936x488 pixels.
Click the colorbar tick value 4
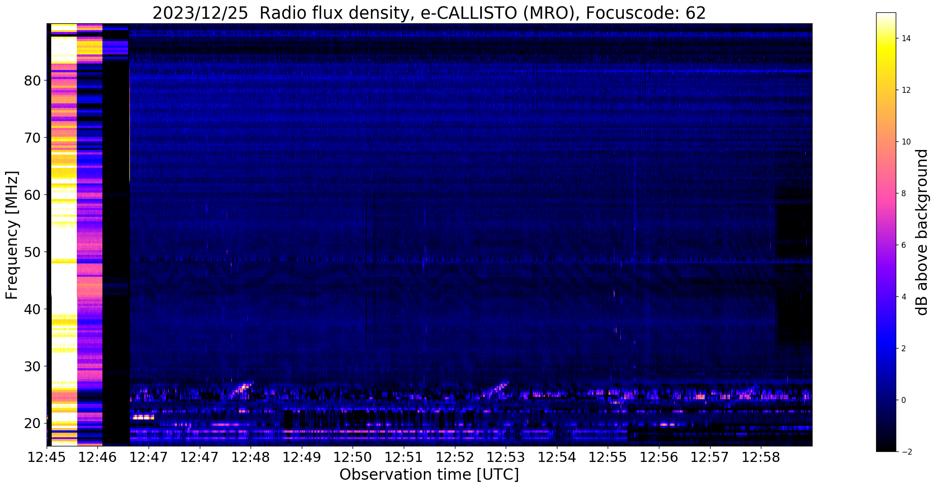(x=903, y=297)
